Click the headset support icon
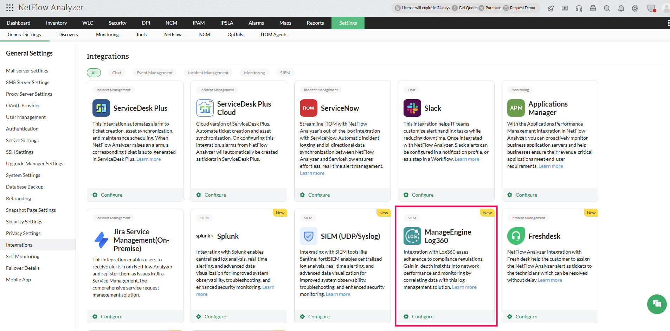Image resolution: width=670 pixels, height=331 pixels. point(579,8)
